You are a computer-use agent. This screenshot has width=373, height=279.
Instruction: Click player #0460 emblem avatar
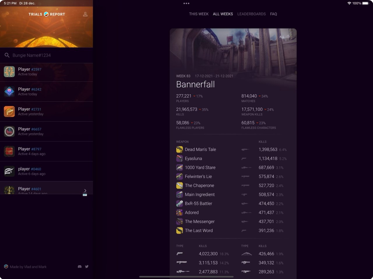(9, 171)
